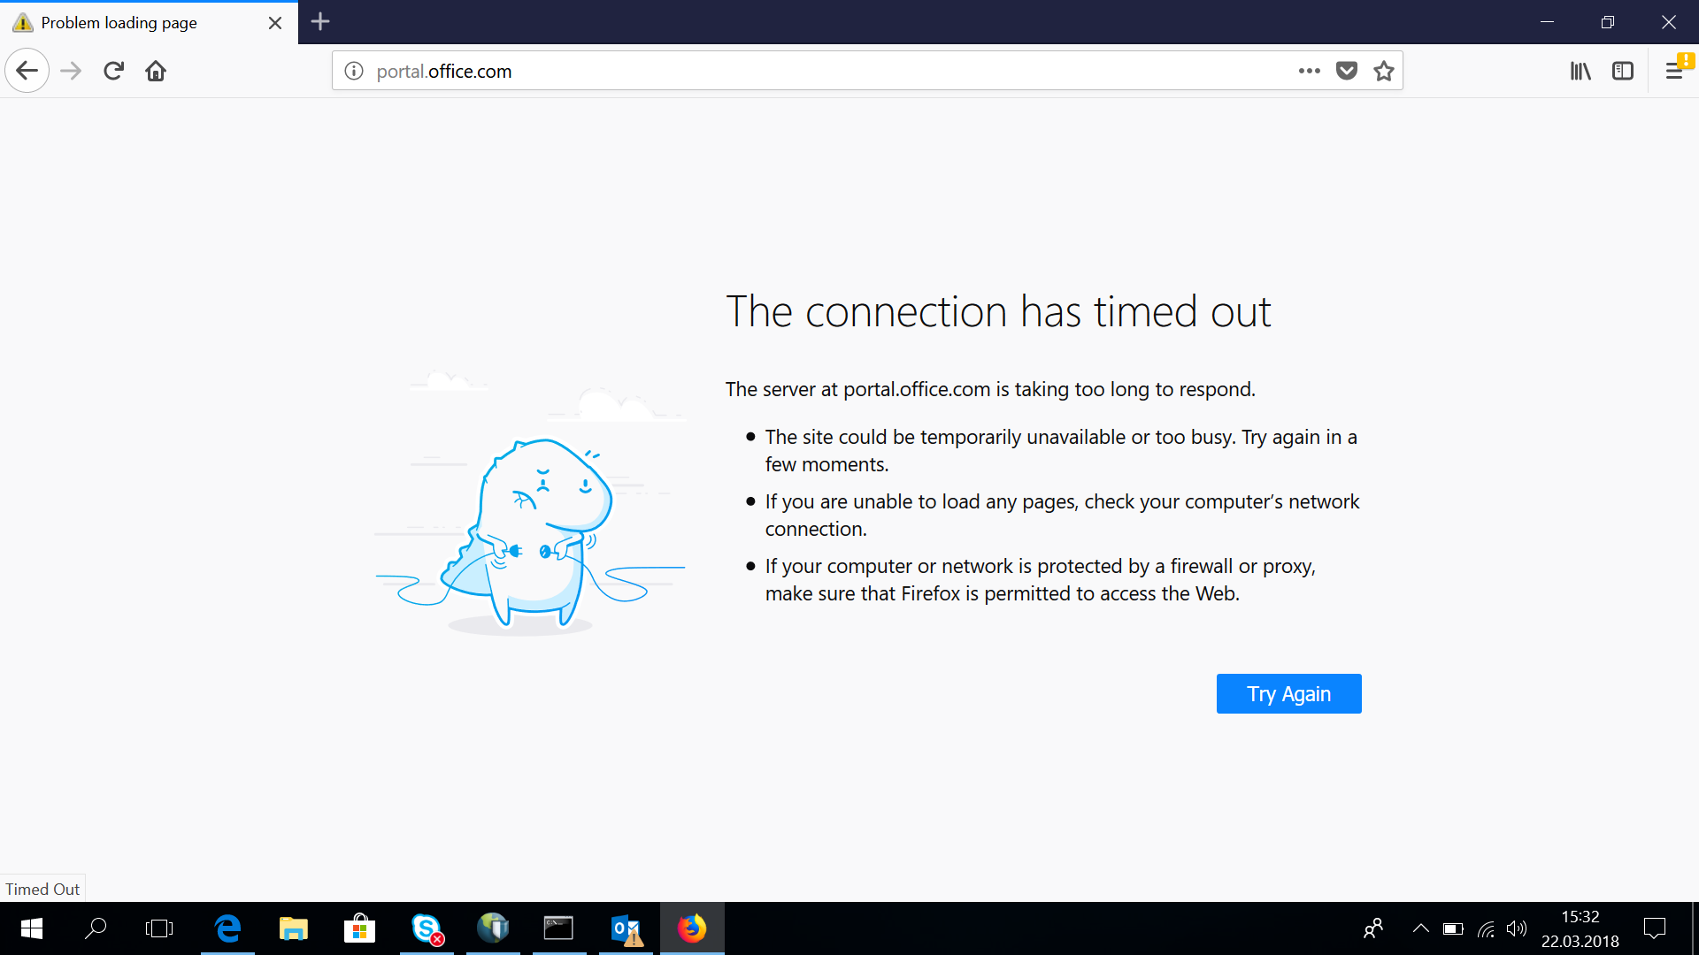Open the Action Center notifications
The height and width of the screenshot is (955, 1699).
(1655, 928)
